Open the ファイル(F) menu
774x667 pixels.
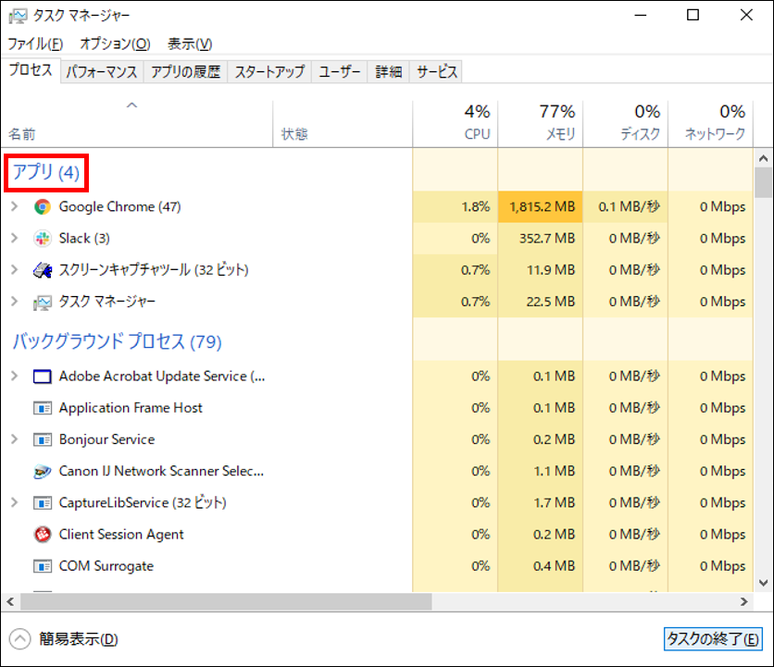35,43
